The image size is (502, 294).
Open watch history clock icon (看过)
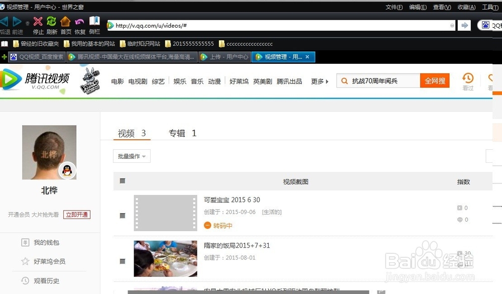[x=468, y=78]
